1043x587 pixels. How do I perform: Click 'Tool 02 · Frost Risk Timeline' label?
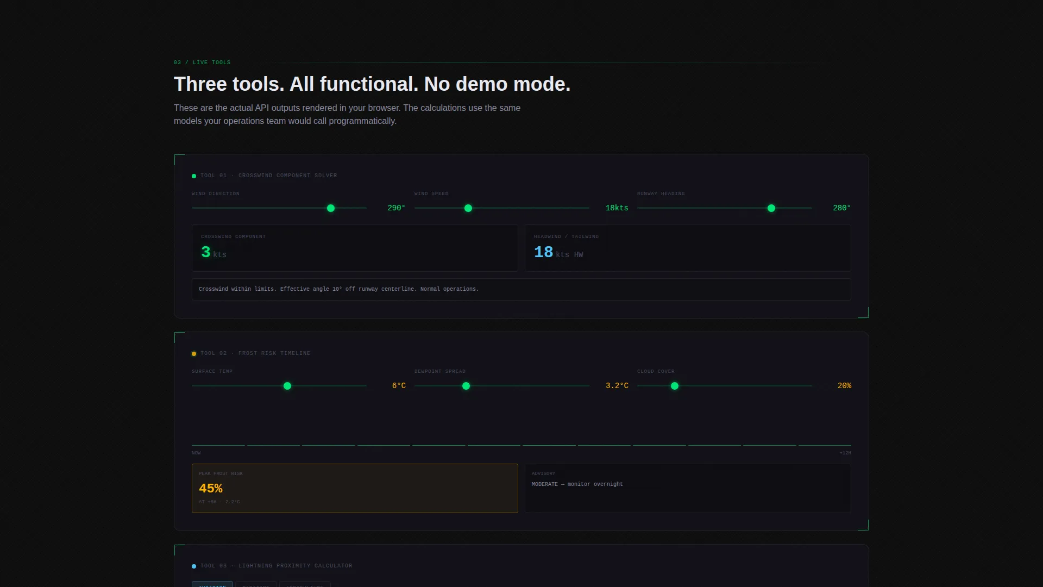(x=255, y=353)
